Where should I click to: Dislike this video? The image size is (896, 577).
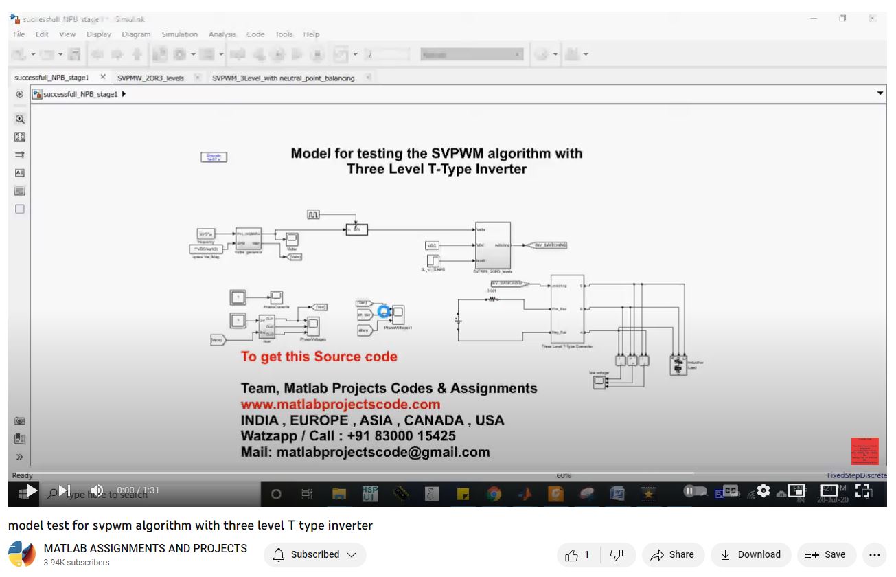(617, 555)
